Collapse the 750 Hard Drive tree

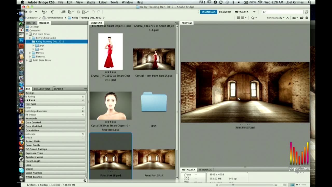point(27,34)
